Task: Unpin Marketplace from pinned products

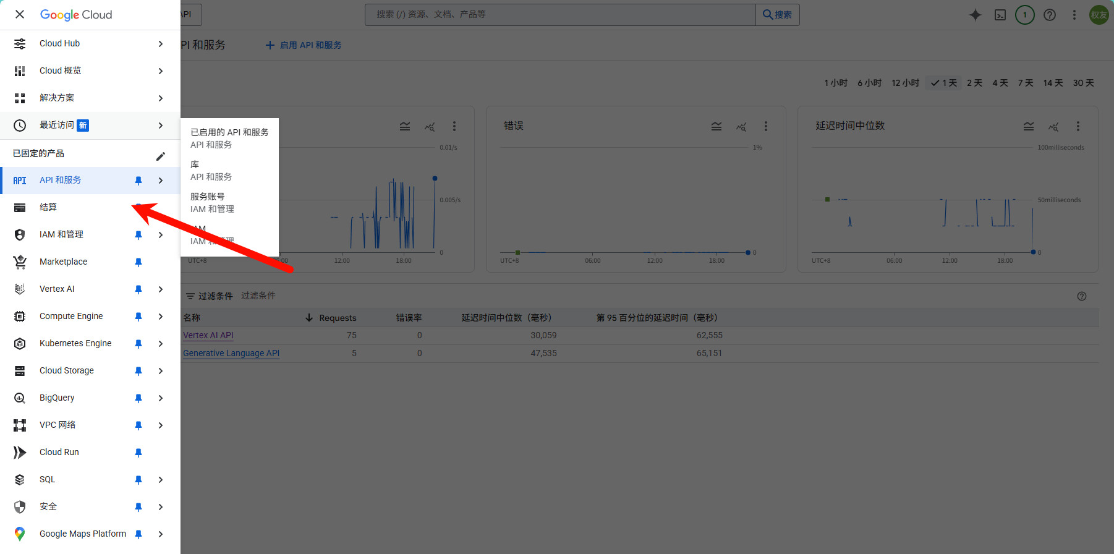Action: [138, 262]
